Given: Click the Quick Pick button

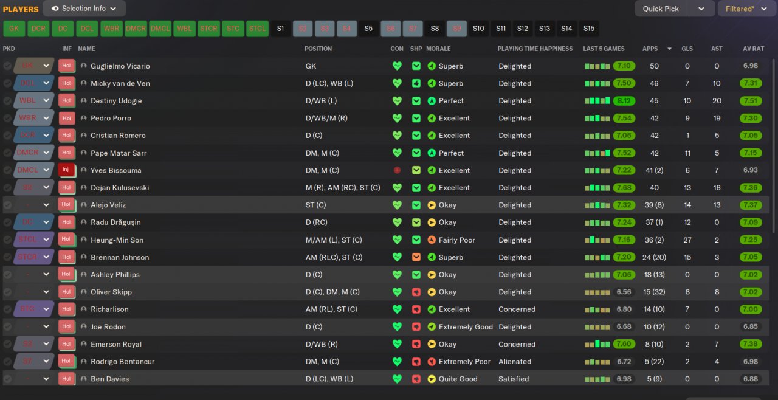Looking at the screenshot, I should tap(661, 9).
